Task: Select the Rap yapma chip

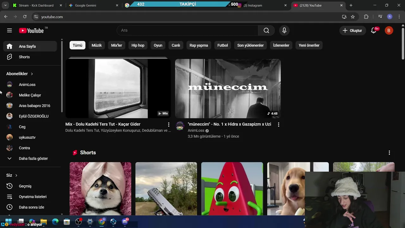Action: point(199,45)
